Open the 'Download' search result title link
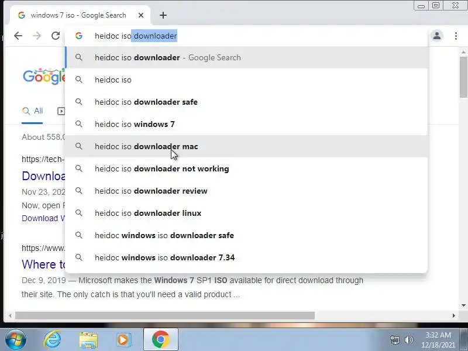Image resolution: width=468 pixels, height=351 pixels. 43,176
